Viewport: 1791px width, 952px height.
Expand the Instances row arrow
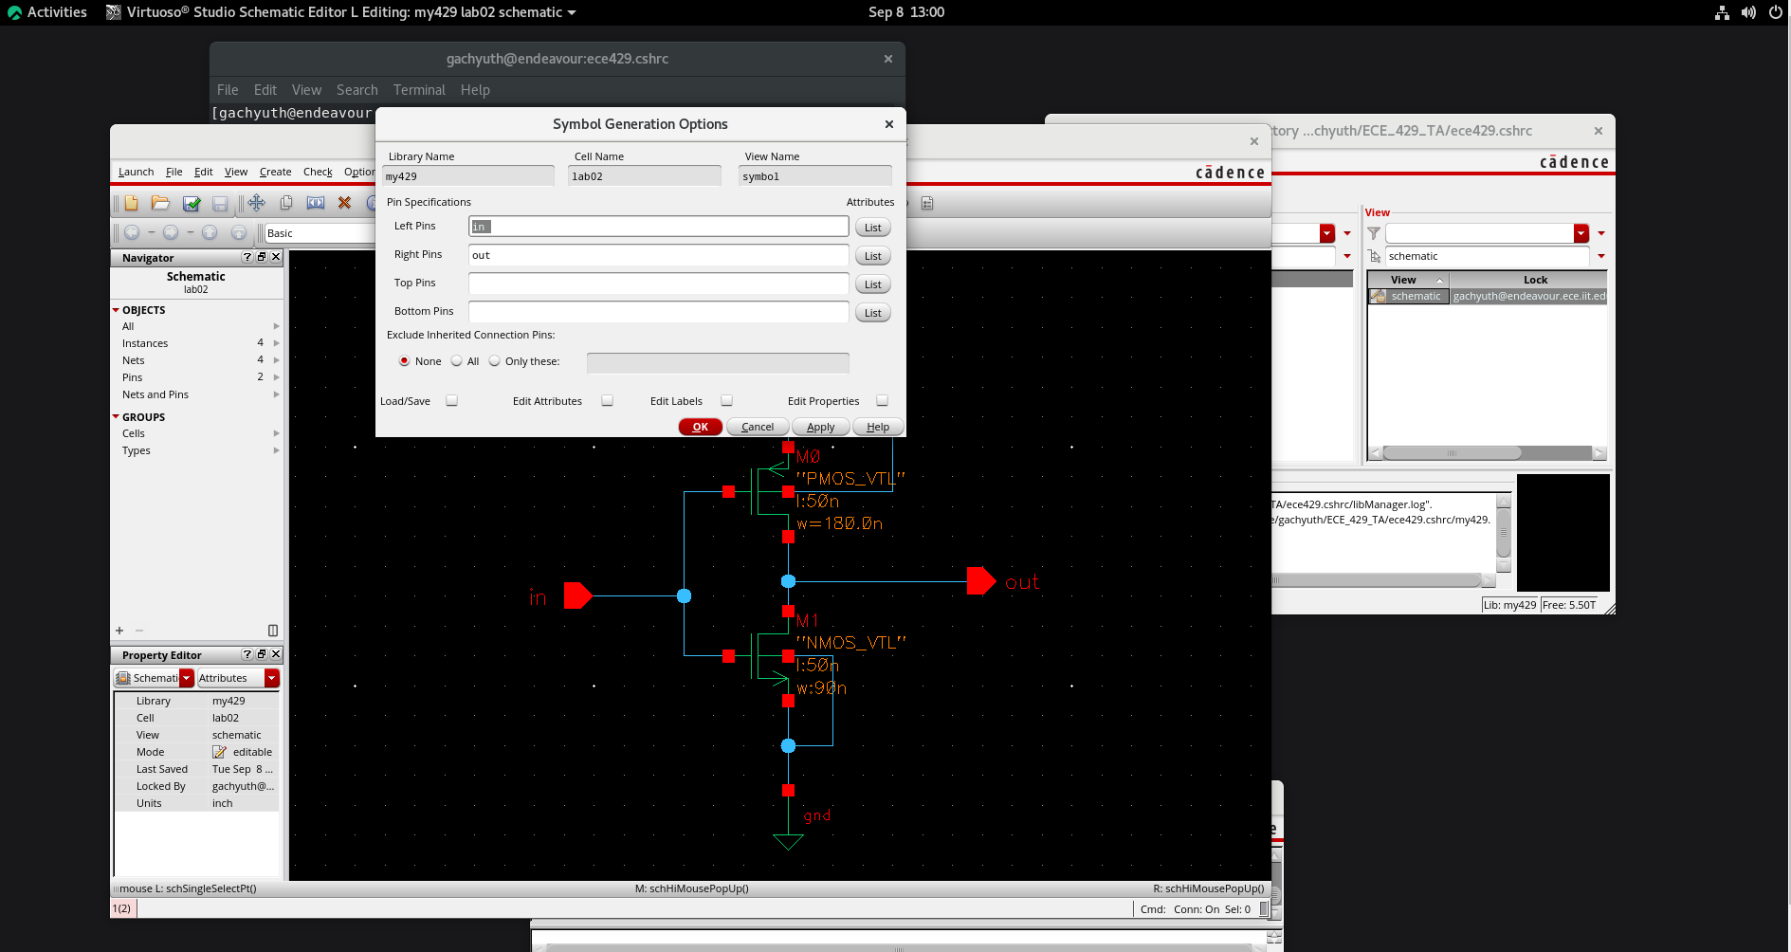point(276,343)
